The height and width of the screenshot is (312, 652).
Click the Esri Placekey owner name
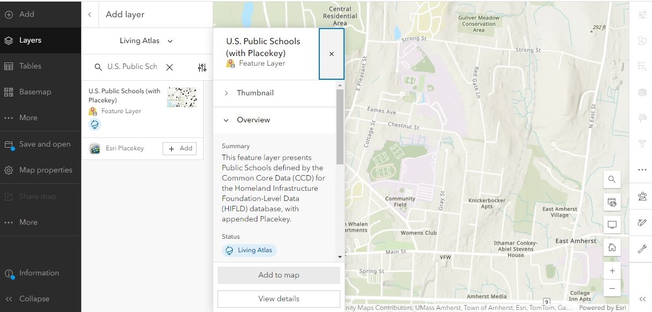(124, 149)
